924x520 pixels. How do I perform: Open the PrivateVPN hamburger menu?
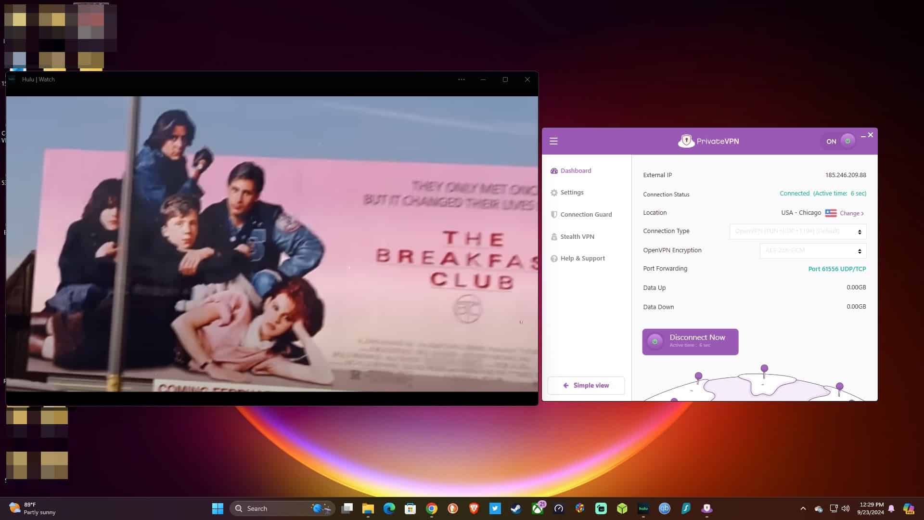(x=553, y=141)
